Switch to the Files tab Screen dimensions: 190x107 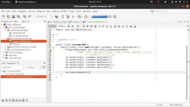15,21
